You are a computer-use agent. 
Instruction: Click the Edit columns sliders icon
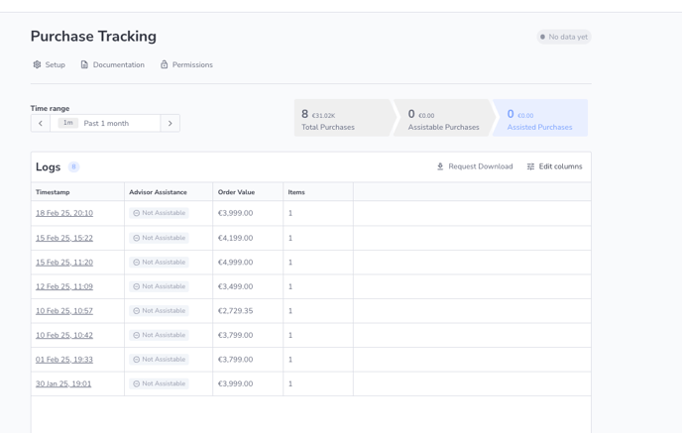[530, 166]
